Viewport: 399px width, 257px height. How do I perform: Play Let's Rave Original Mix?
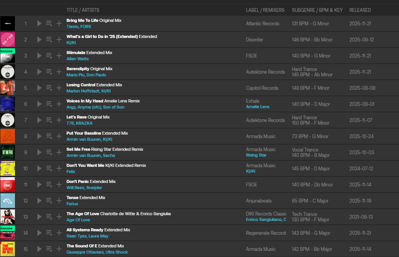[39, 120]
